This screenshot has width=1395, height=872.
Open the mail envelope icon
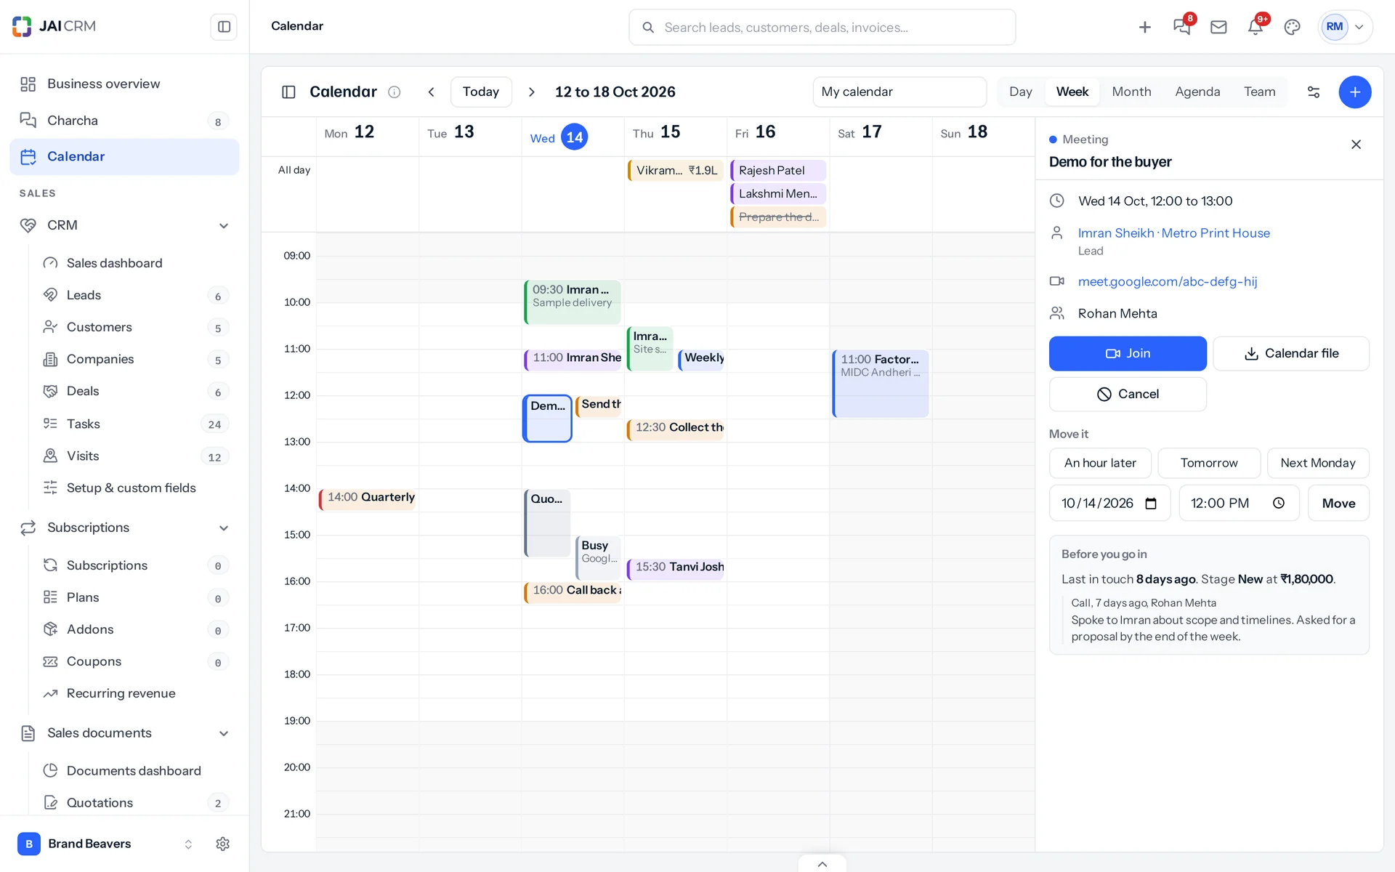click(1218, 27)
